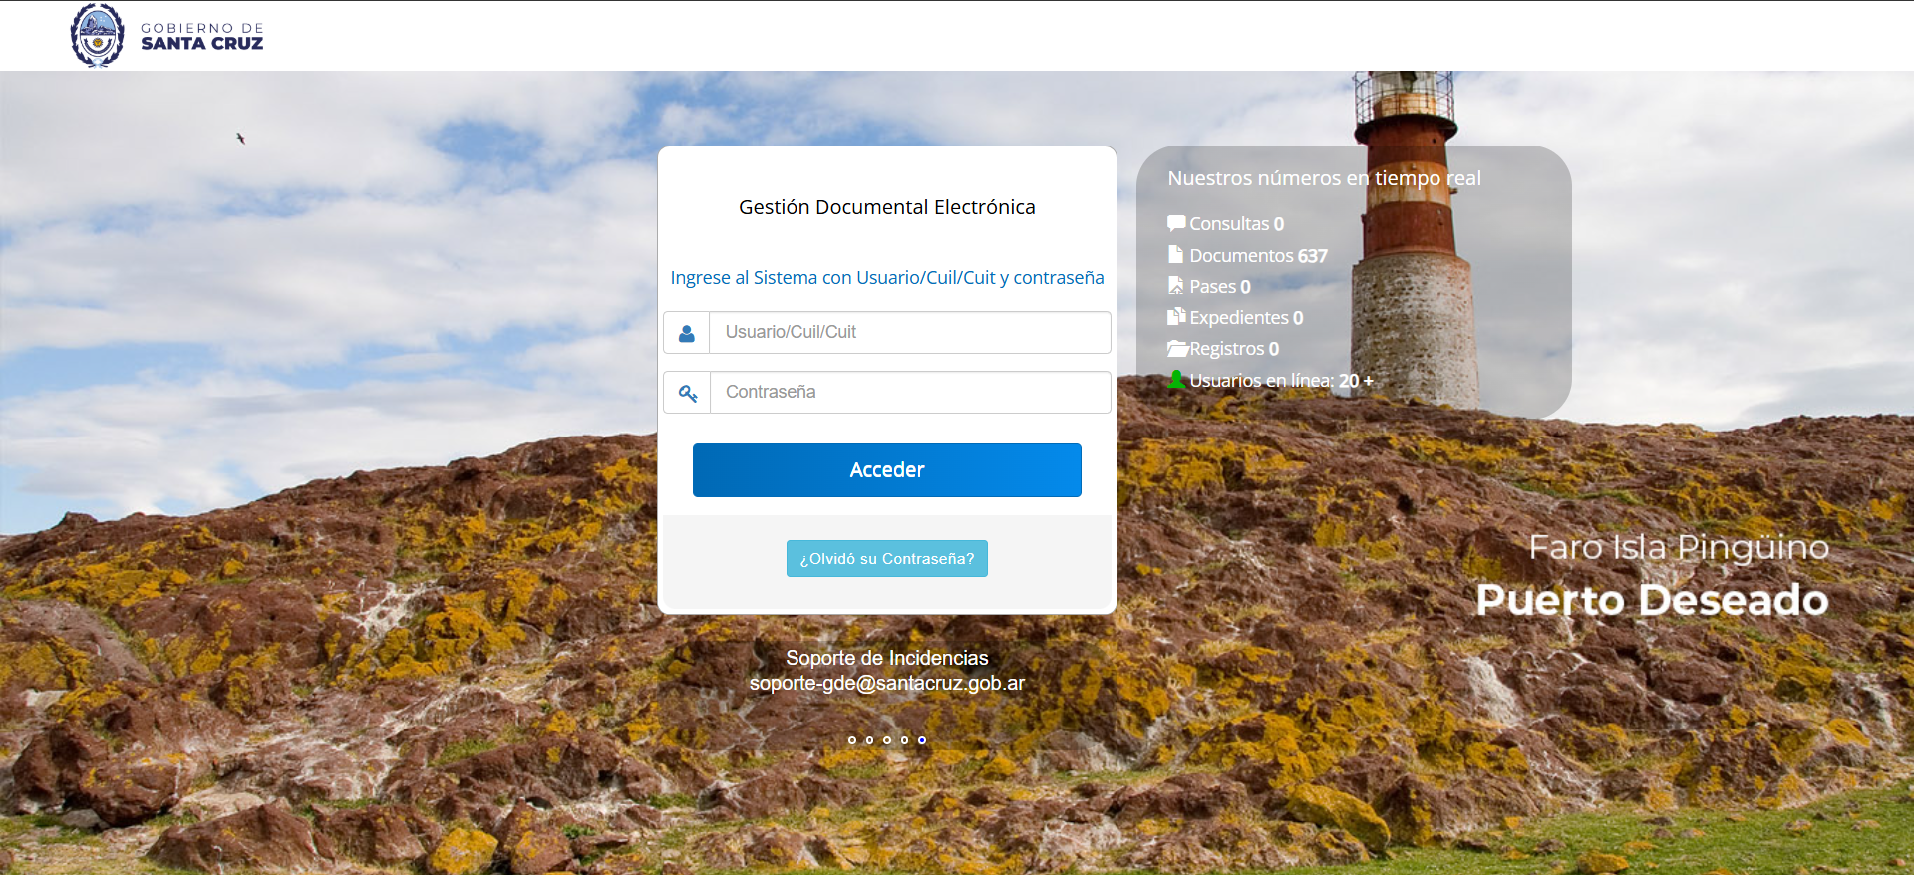The image size is (1914, 875).
Task: Click the Registros open folder icon
Action: pos(1177,349)
